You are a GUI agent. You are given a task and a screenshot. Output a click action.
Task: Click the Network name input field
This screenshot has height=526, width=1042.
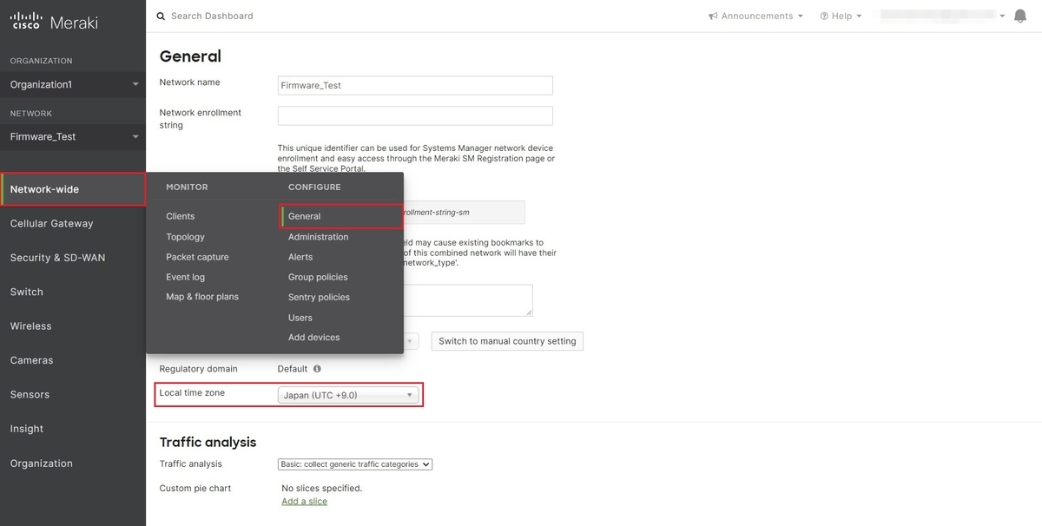pos(414,84)
